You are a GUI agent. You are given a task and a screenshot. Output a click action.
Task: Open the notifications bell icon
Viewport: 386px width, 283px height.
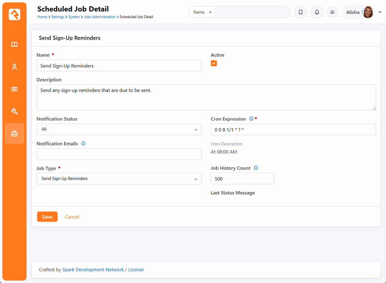[x=317, y=12]
